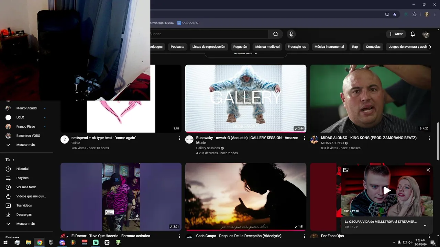Expand subscriptions with Mostrar más
This screenshot has height=247, width=440.
[x=26, y=145]
